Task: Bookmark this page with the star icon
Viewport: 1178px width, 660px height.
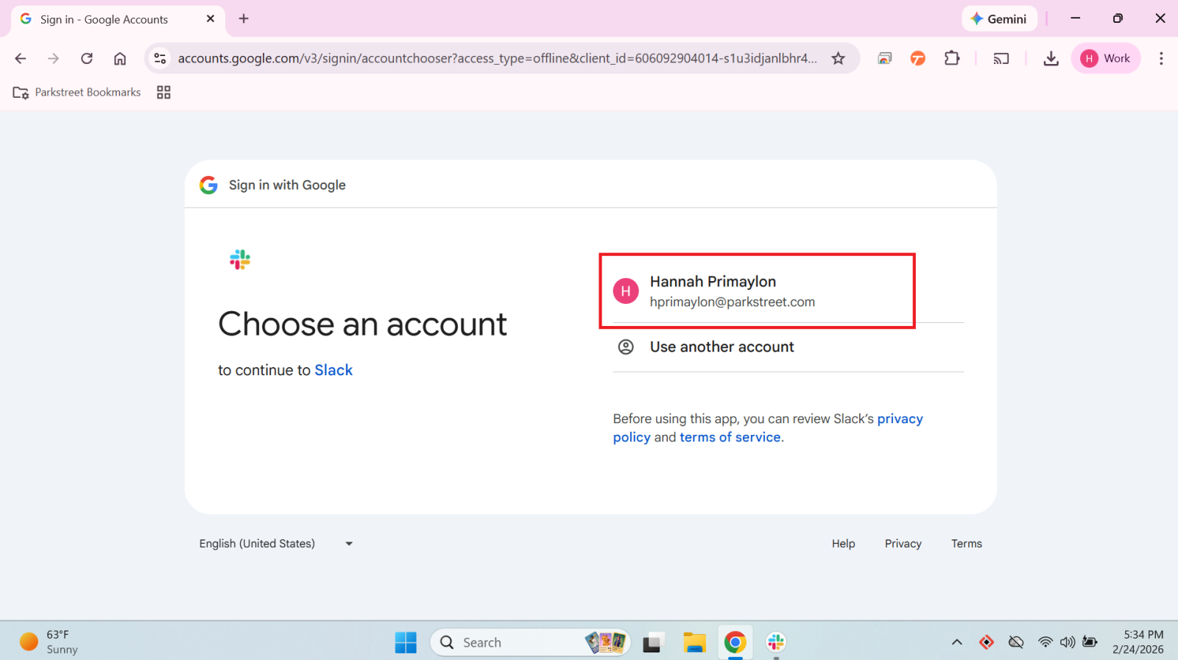Action: (838, 59)
